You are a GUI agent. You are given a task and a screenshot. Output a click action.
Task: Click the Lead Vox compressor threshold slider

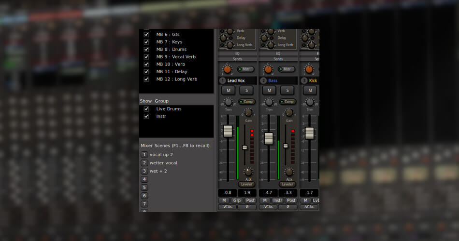pyautogui.click(x=245, y=147)
